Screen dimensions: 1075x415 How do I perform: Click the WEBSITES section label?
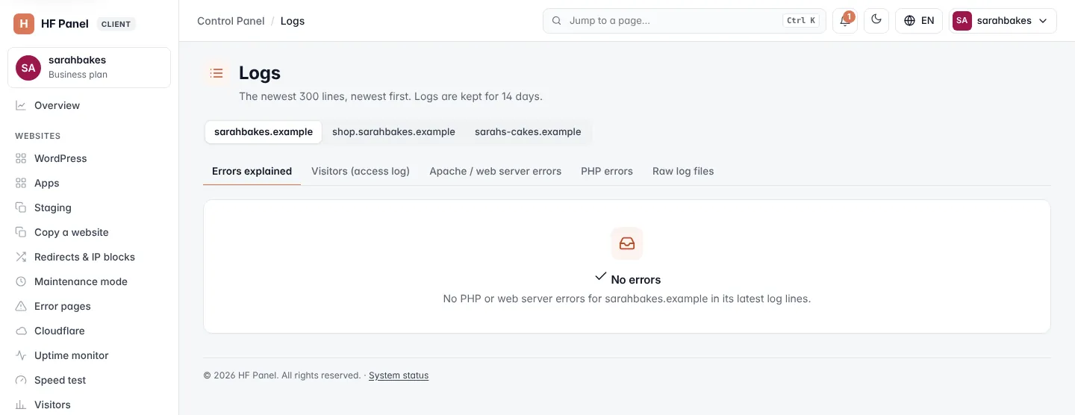[x=37, y=136]
